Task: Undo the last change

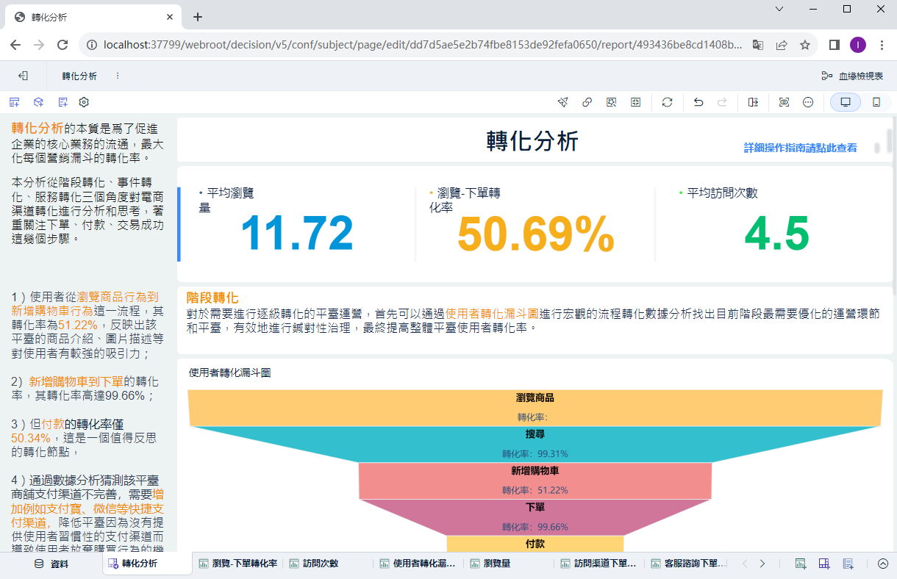Action: tap(698, 102)
